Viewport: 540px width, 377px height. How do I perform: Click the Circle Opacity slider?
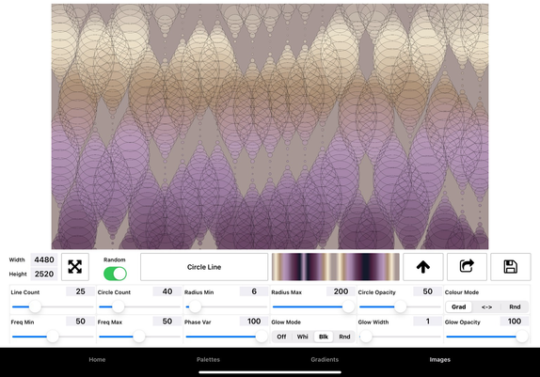tap(400, 306)
